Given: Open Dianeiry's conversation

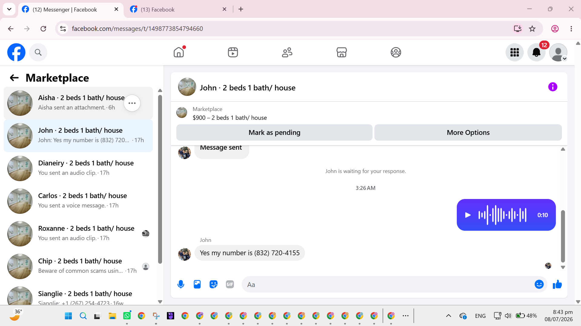Looking at the screenshot, I should click(x=78, y=168).
